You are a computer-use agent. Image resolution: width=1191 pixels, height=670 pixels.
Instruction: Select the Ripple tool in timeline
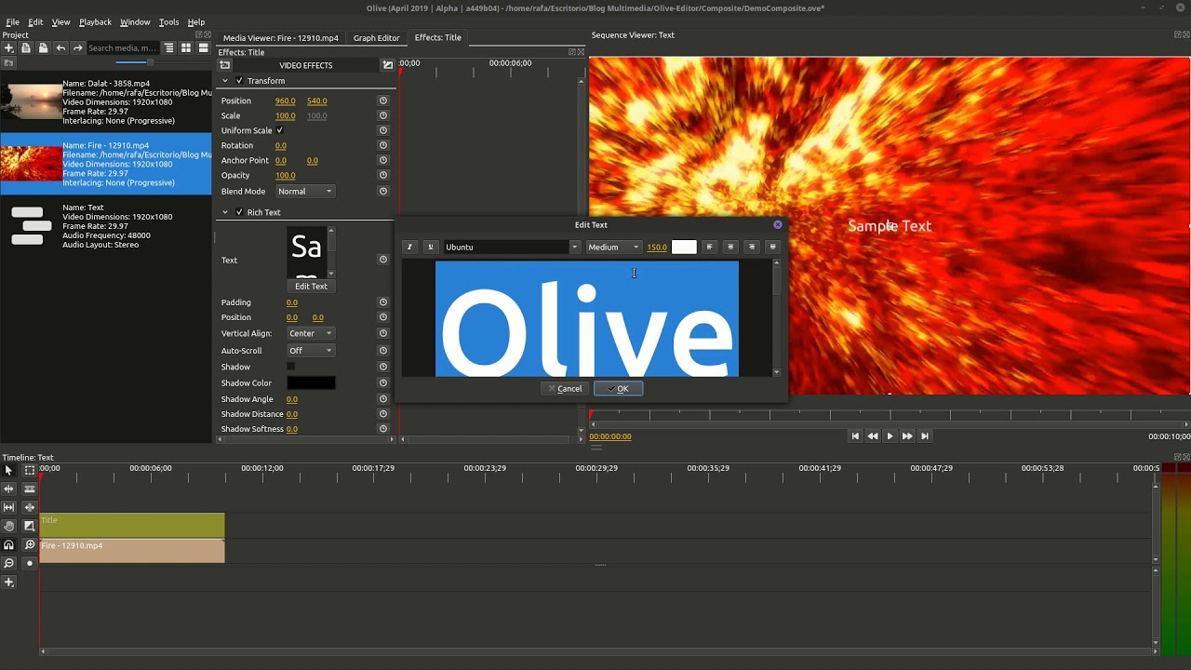pos(8,489)
